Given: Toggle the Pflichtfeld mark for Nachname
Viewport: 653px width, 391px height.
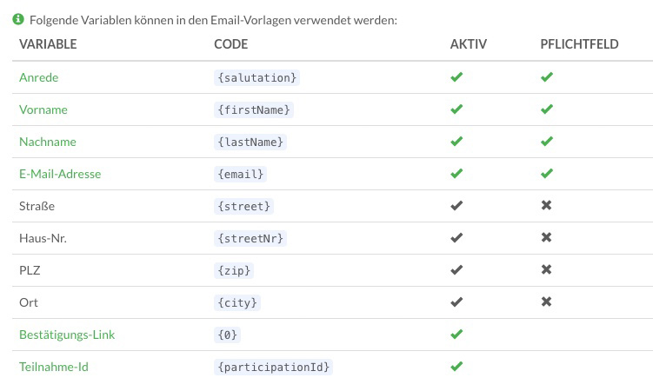Looking at the screenshot, I should click(x=546, y=141).
